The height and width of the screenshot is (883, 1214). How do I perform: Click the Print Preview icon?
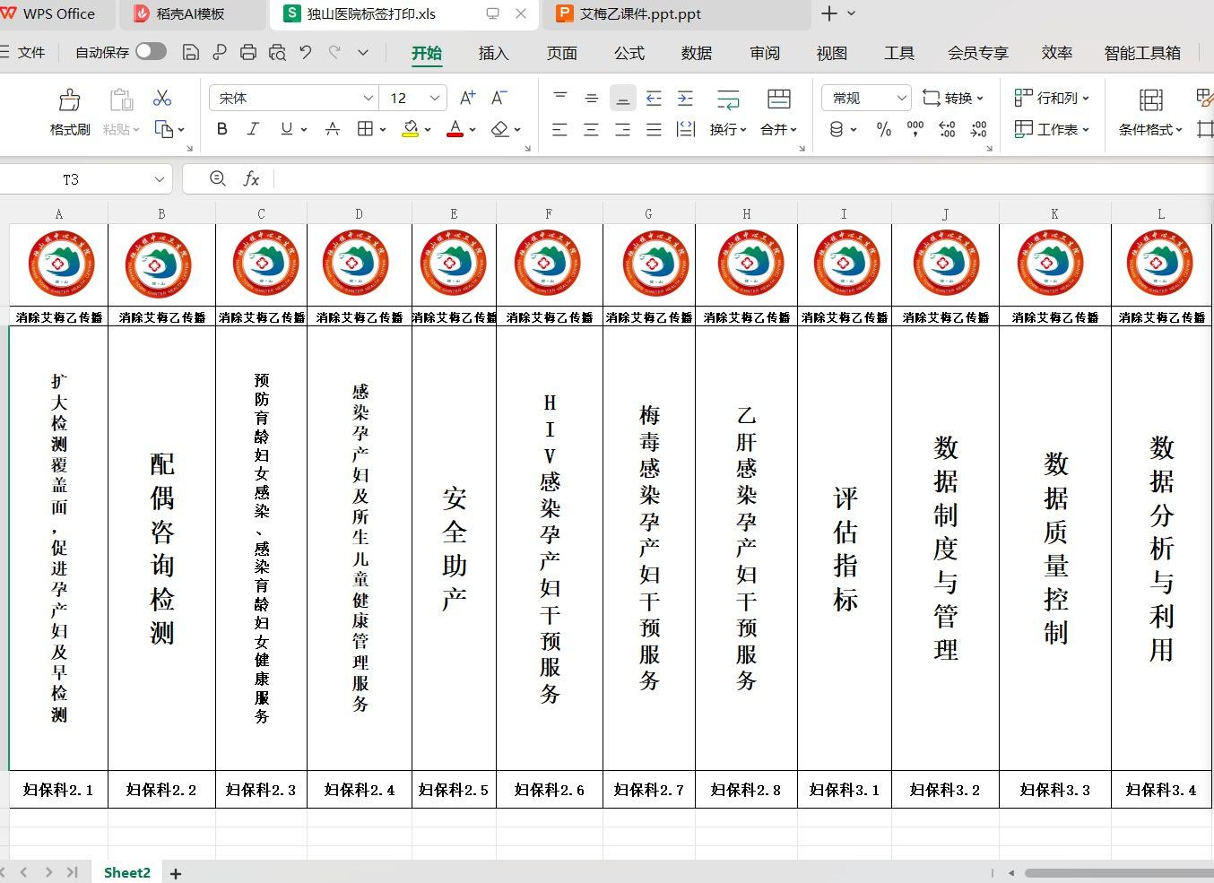pyautogui.click(x=277, y=53)
